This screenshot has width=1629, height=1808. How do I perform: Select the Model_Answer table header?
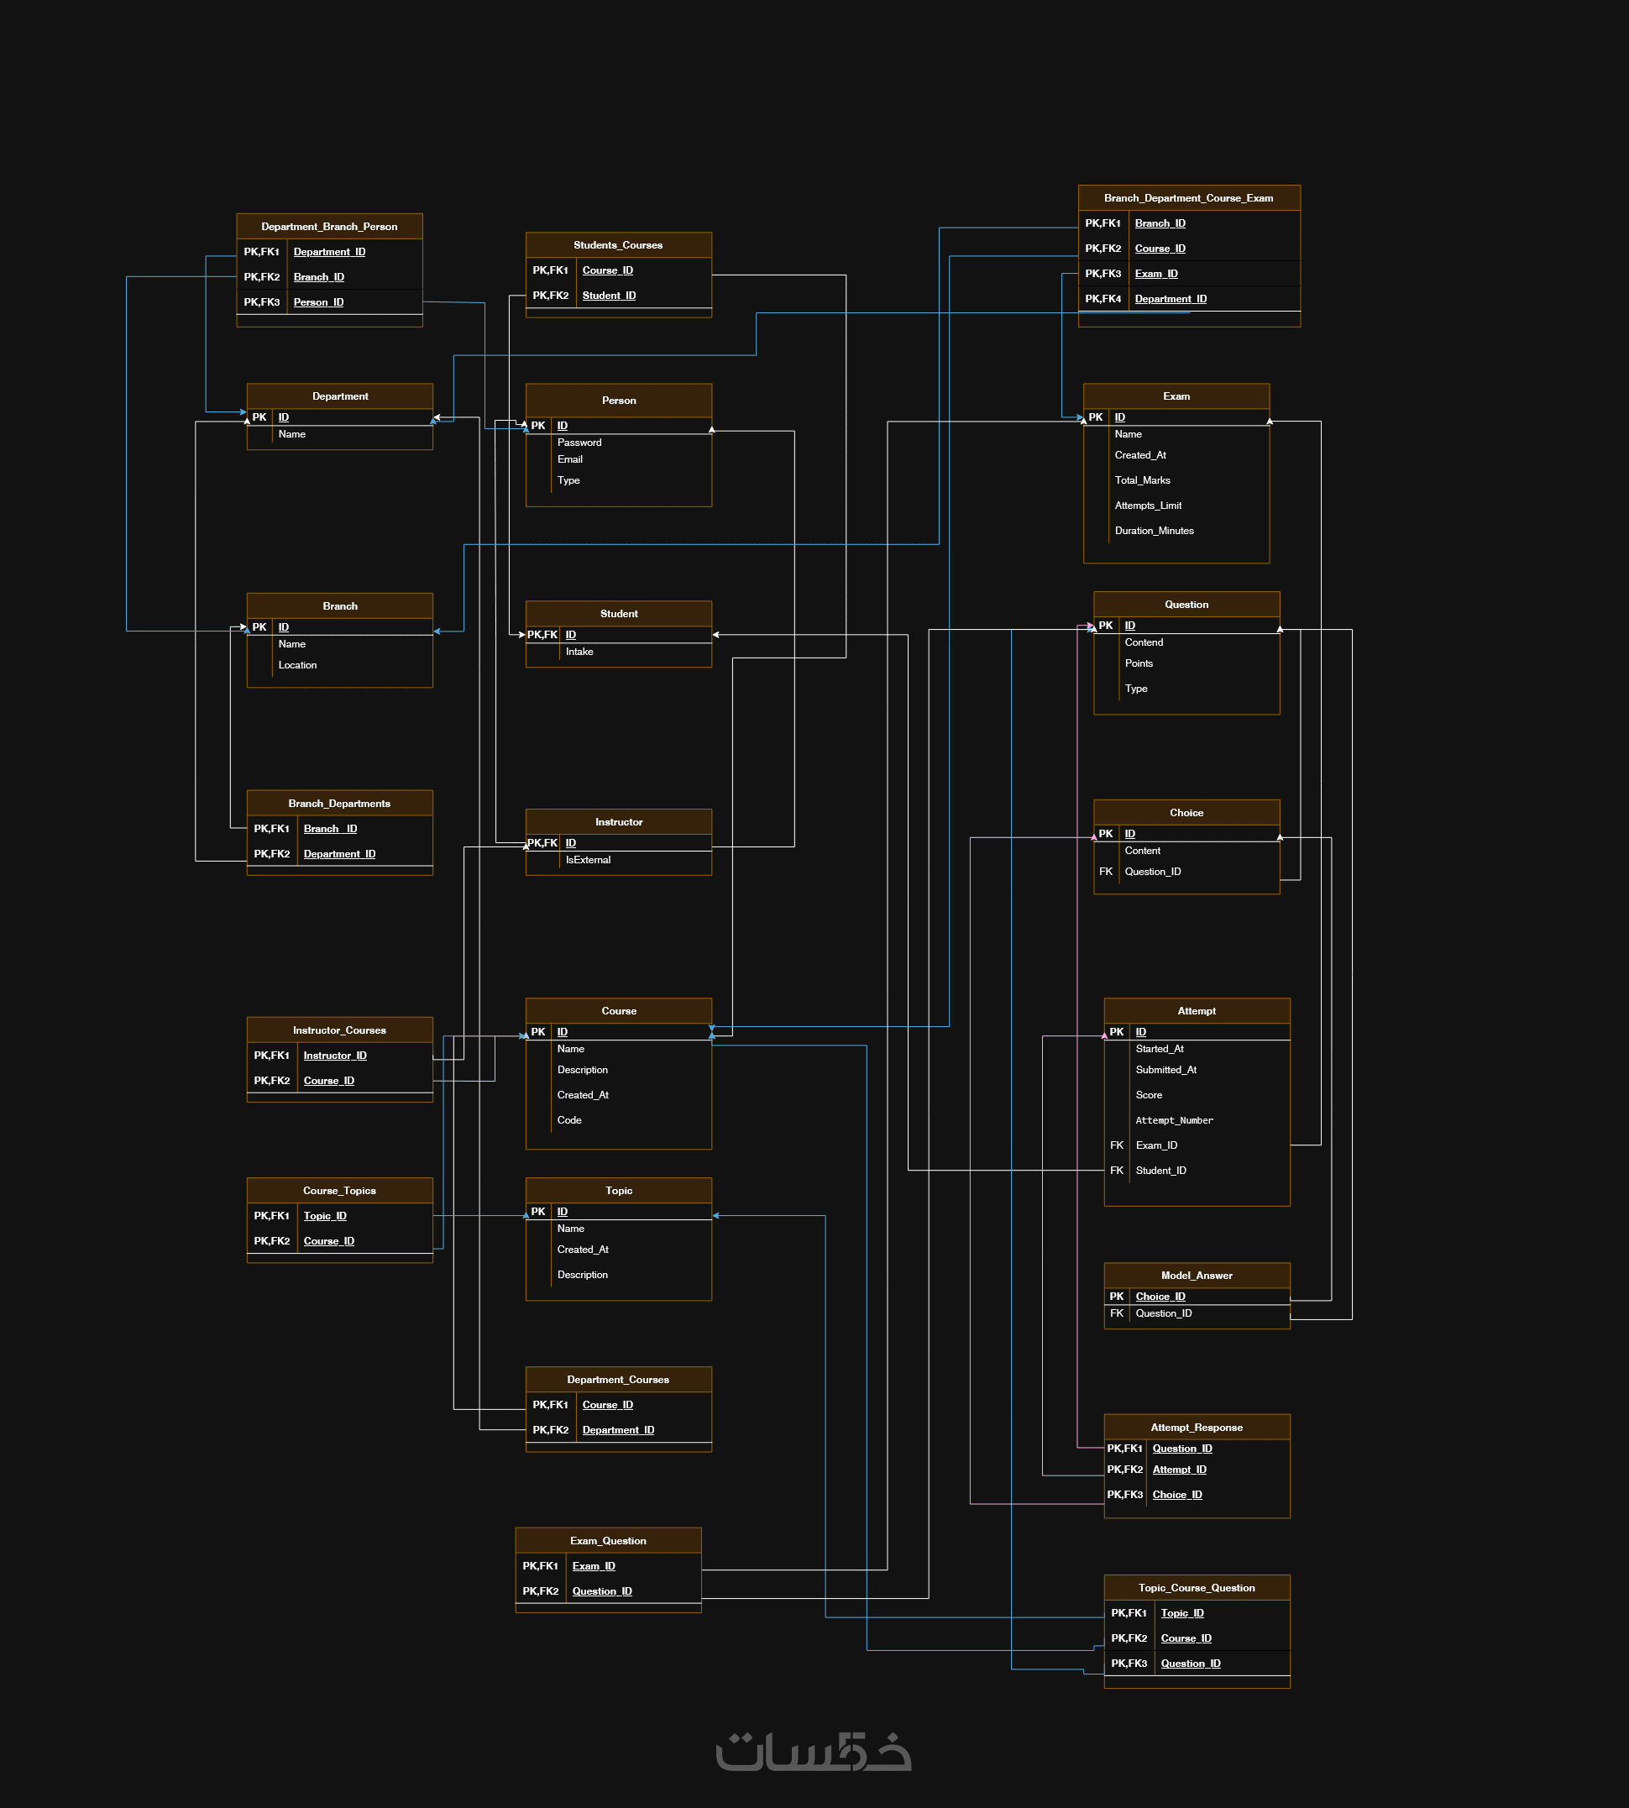1196,1276
